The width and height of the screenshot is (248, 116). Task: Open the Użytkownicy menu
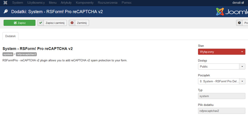point(36,3)
